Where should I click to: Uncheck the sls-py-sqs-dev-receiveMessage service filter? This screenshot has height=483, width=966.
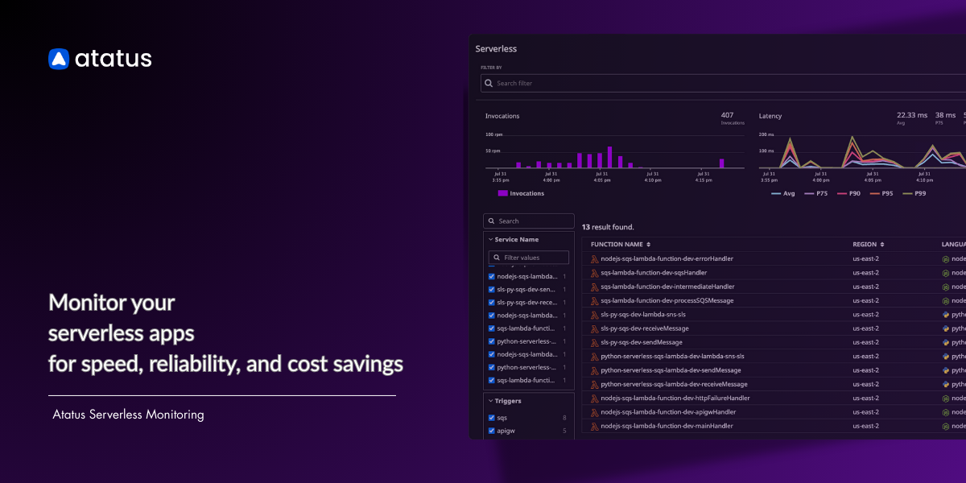[x=492, y=302]
